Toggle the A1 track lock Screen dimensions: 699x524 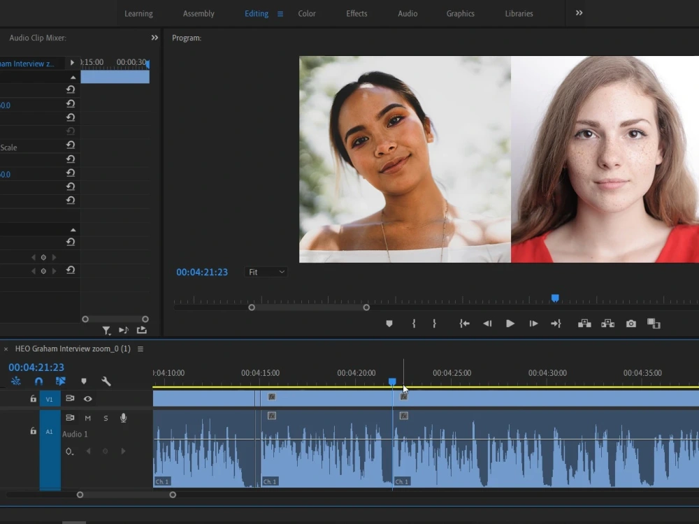[33, 431]
